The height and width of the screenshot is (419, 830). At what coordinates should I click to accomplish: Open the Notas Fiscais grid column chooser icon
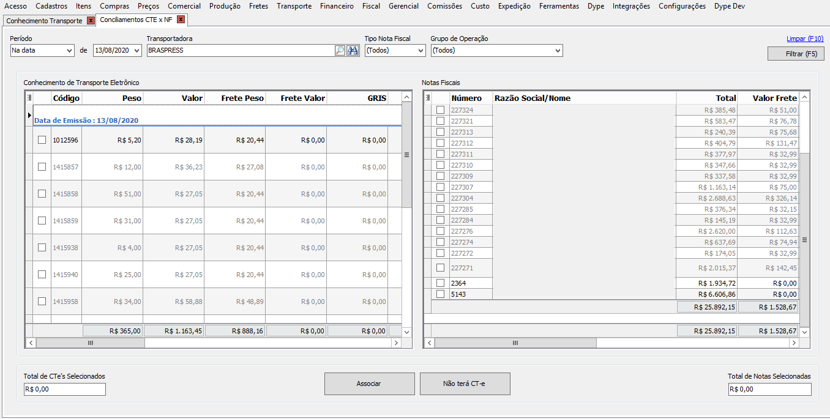point(428,98)
